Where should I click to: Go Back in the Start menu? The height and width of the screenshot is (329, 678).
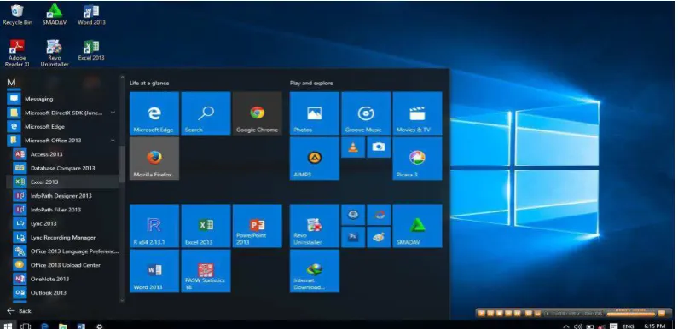pyautogui.click(x=20, y=311)
